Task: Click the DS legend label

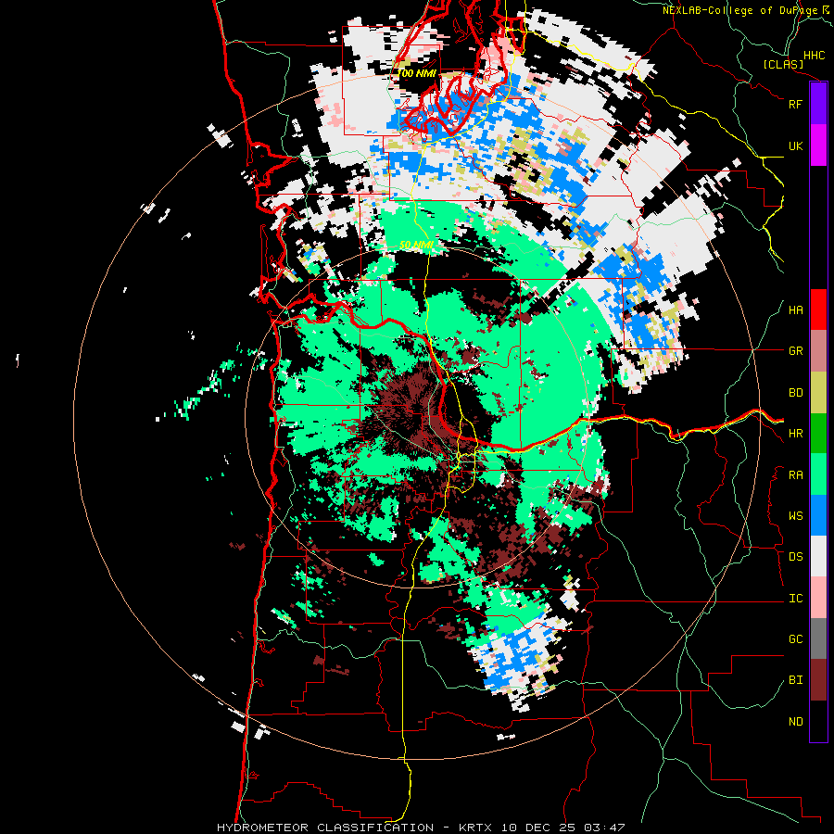Action: (x=795, y=557)
